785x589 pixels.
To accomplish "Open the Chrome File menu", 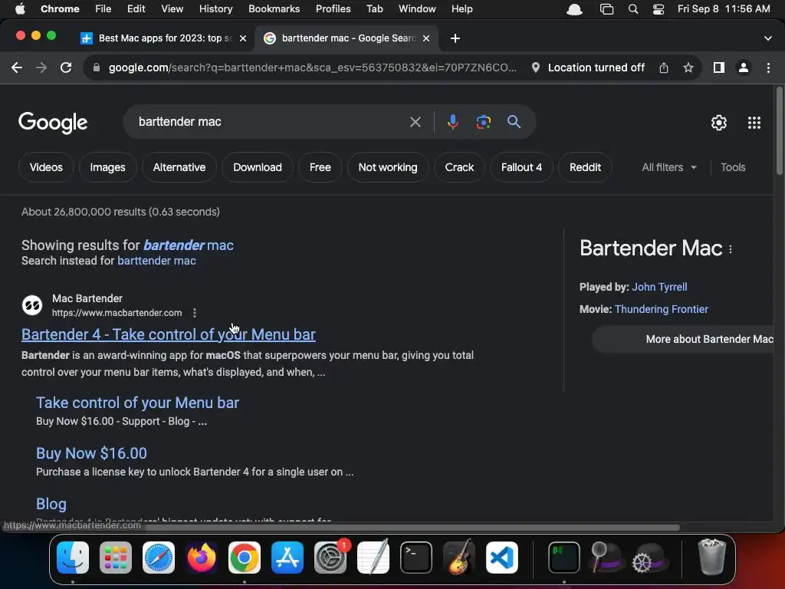I will tap(103, 9).
